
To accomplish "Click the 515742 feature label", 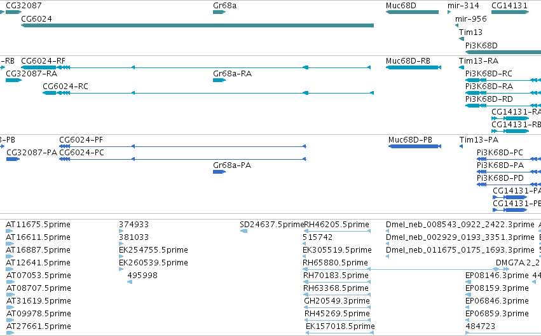I will pos(317,237).
